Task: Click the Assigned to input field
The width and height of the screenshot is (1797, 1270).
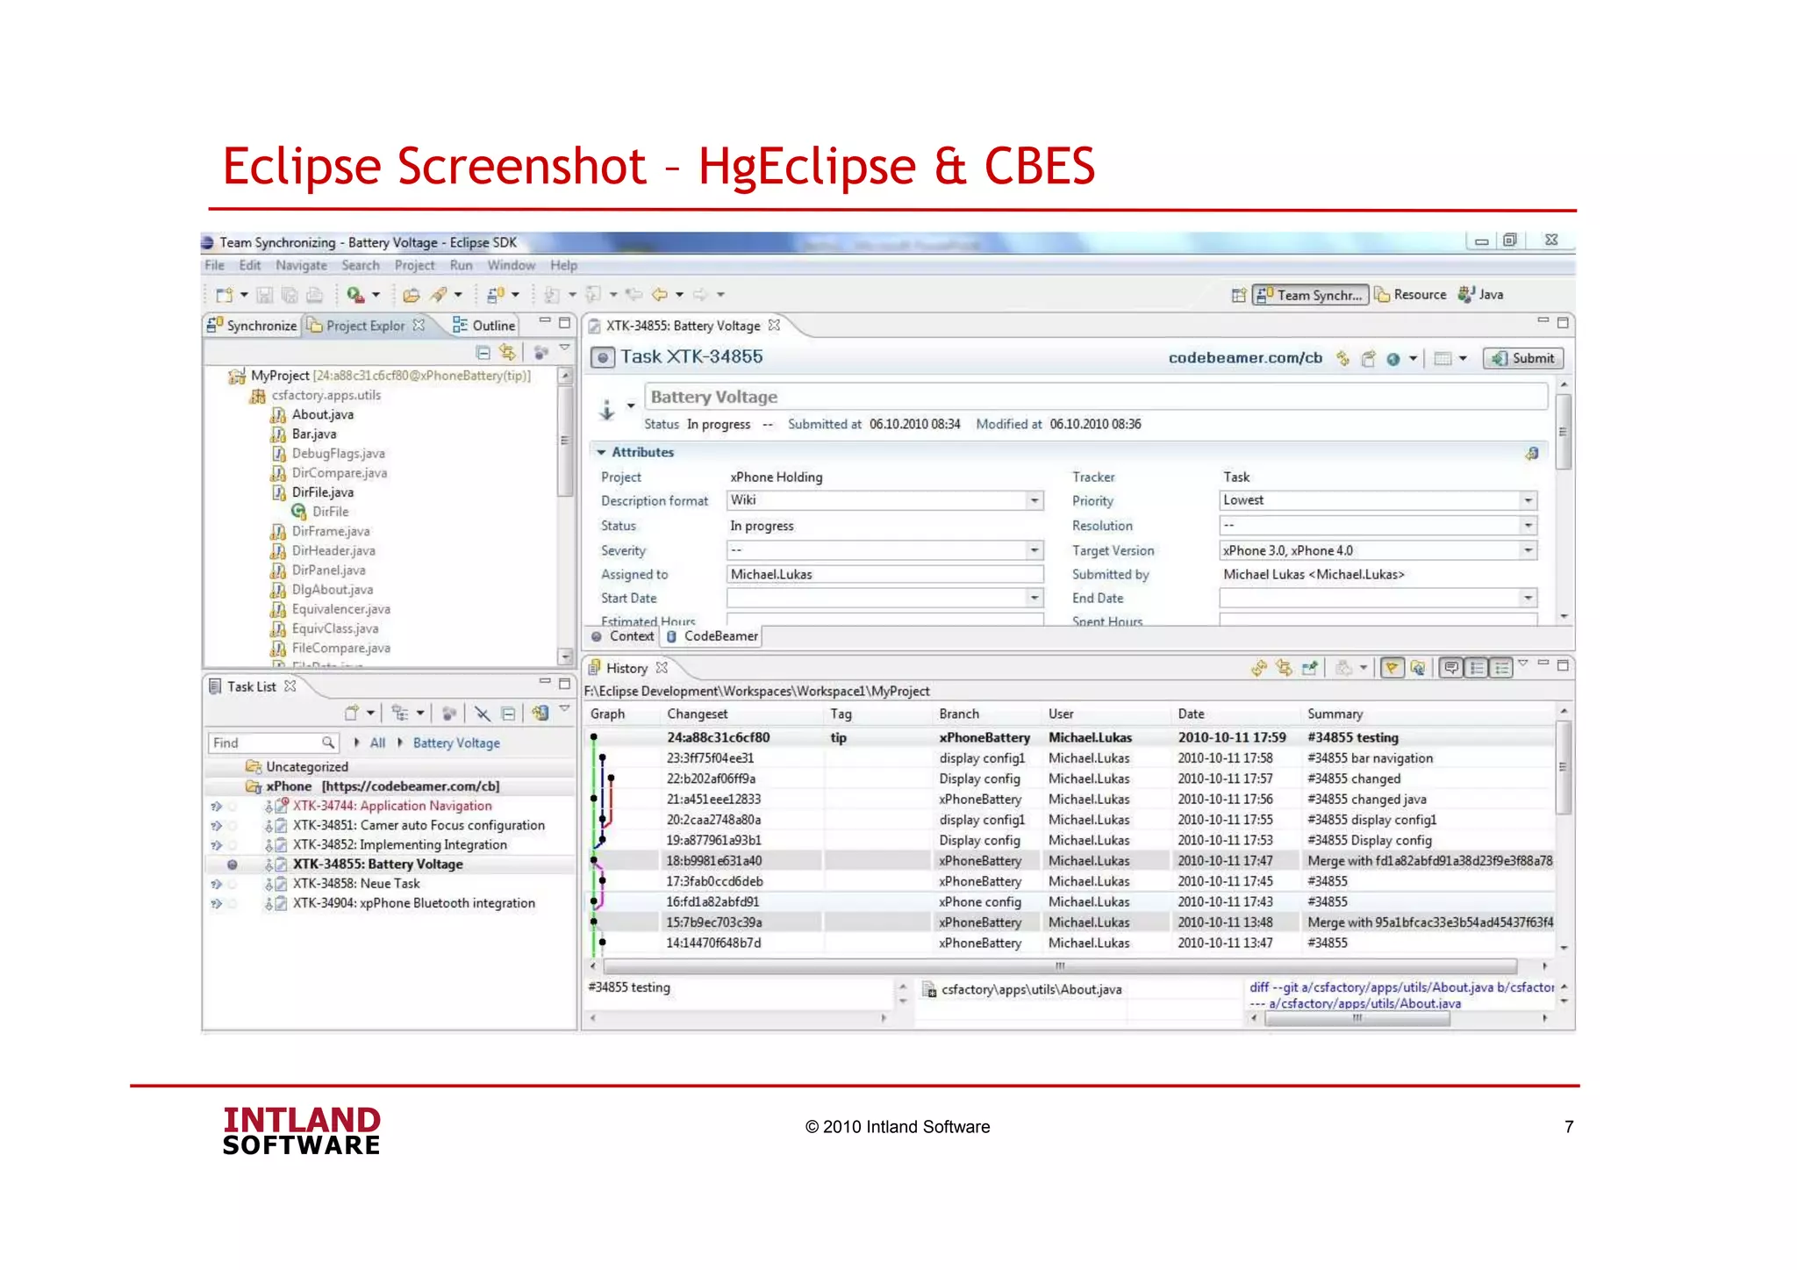Action: tap(884, 575)
